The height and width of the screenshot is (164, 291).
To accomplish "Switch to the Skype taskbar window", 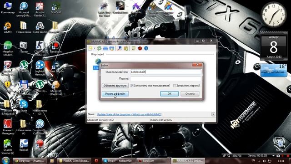I will click(x=119, y=161).
